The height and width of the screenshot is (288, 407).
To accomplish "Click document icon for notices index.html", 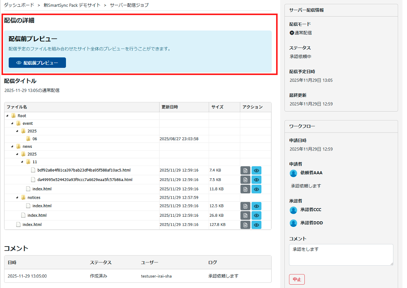I will 245,206.
